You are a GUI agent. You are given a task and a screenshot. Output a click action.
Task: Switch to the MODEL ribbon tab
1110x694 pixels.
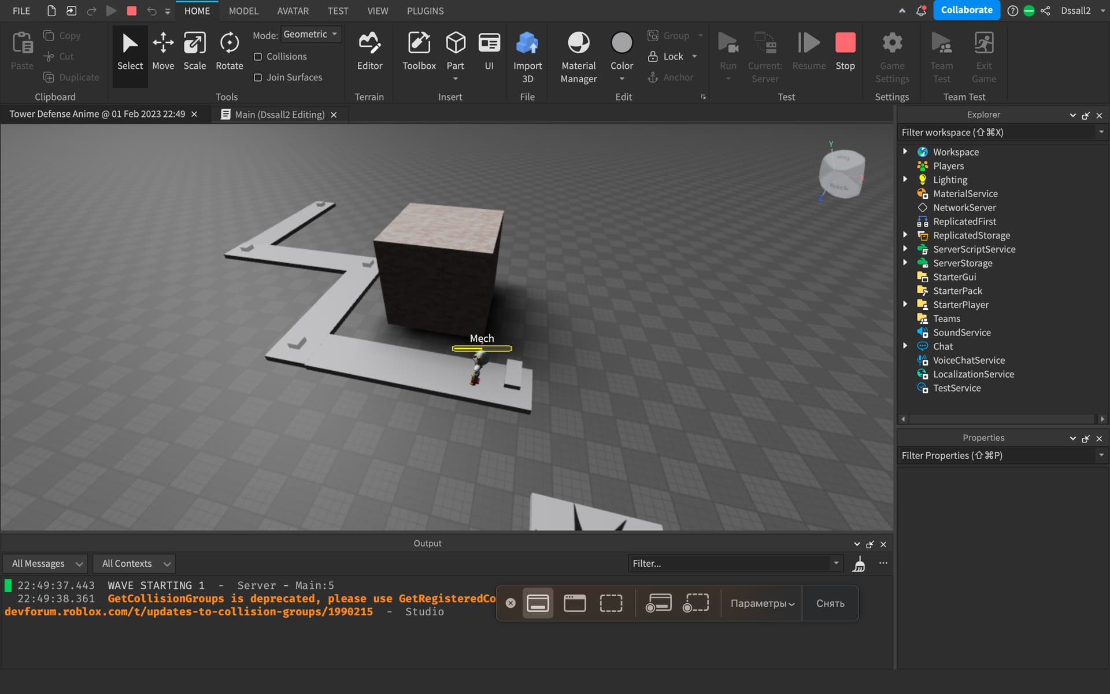click(243, 11)
